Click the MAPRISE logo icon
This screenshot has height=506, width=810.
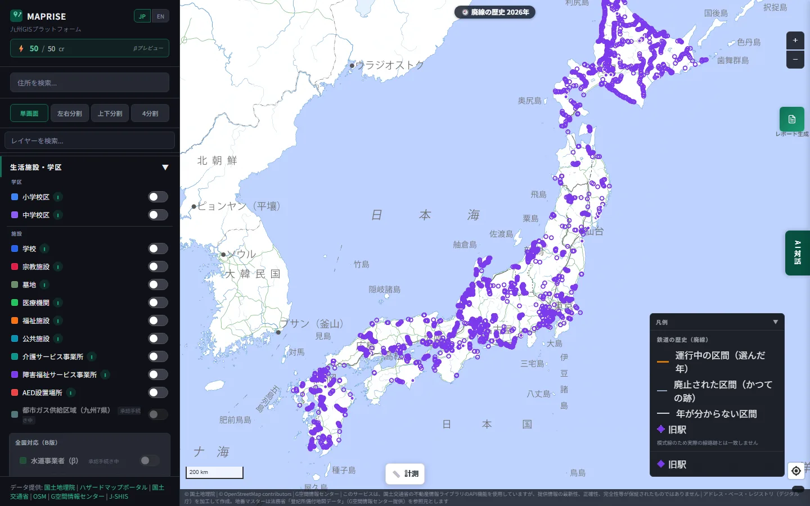tap(16, 15)
